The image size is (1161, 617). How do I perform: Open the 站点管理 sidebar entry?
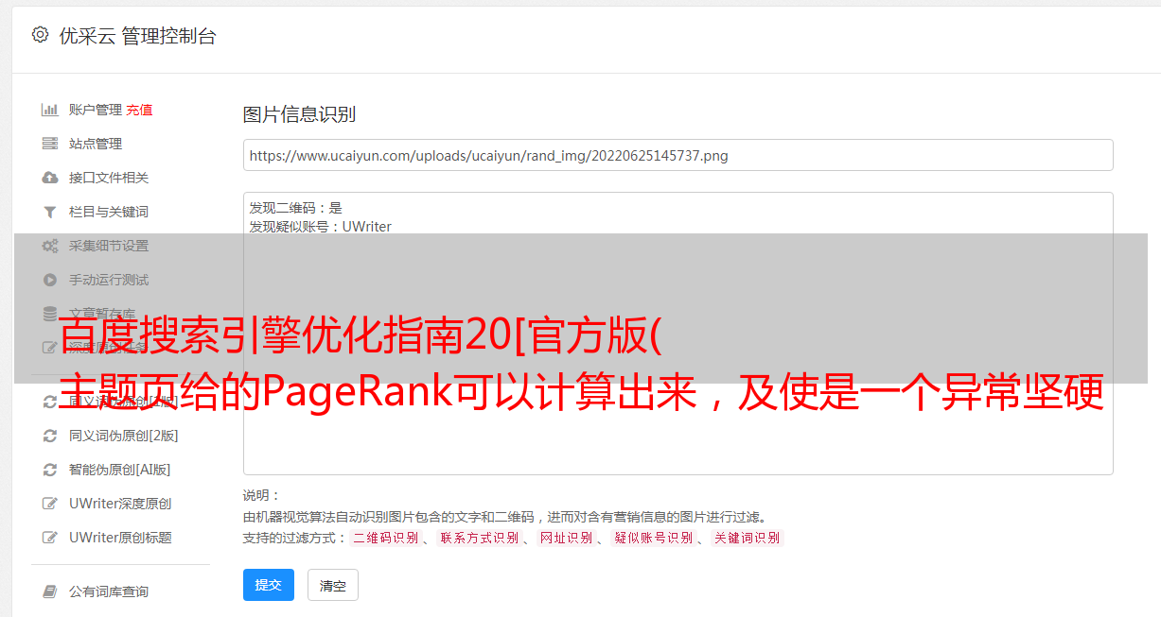point(96,144)
